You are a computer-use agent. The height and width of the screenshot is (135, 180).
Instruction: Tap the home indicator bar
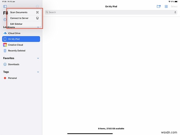point(90,133)
